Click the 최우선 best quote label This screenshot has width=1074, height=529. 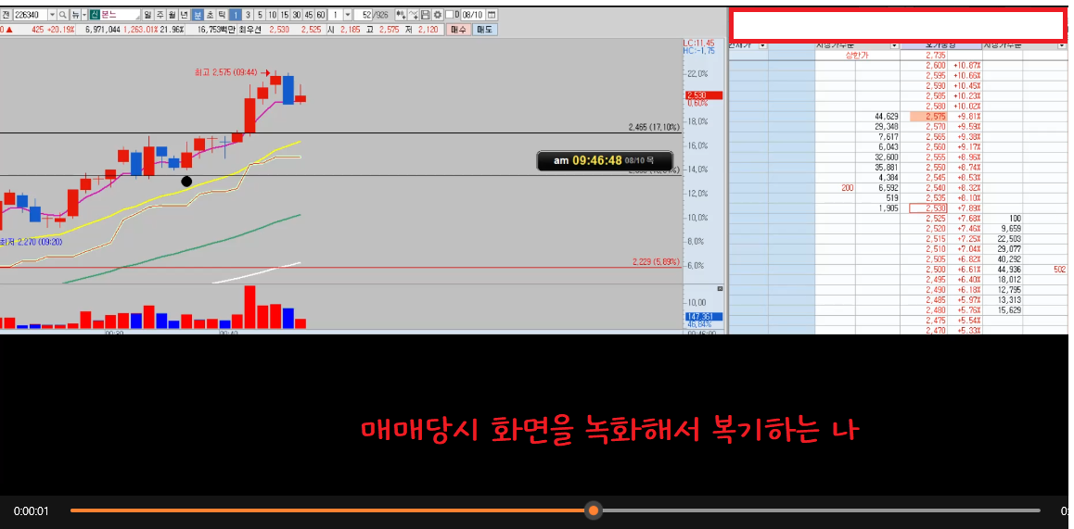coord(250,30)
